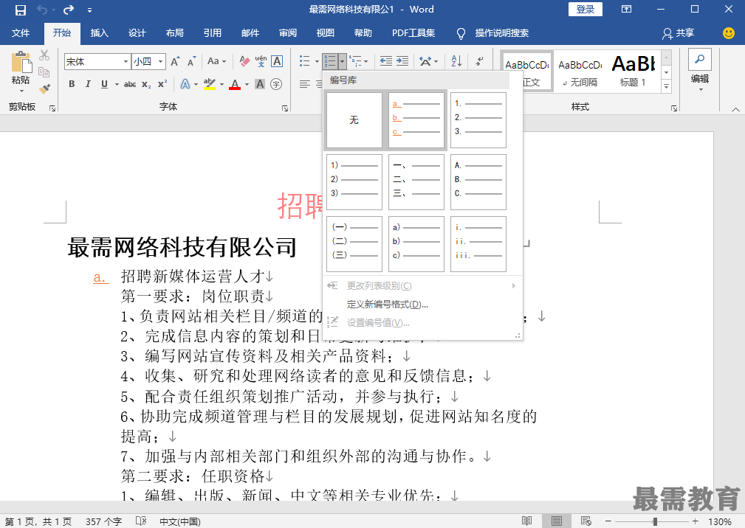Apply the red font color

[x=235, y=85]
